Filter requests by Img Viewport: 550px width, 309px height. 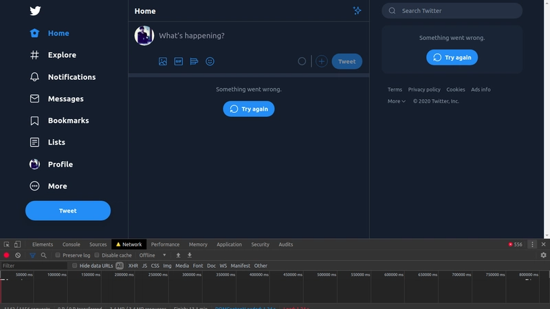(167, 266)
